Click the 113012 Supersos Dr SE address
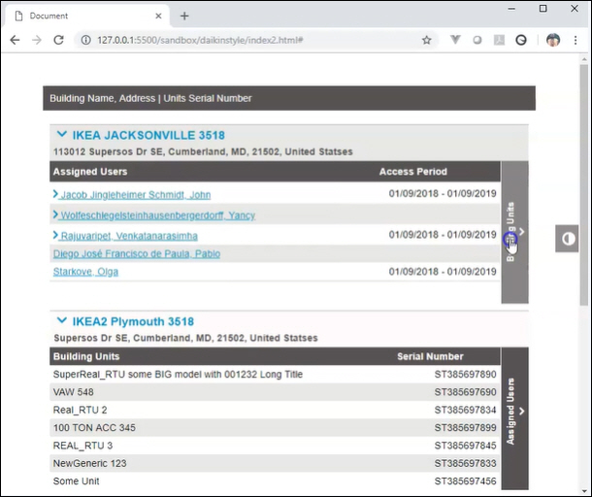 [203, 151]
